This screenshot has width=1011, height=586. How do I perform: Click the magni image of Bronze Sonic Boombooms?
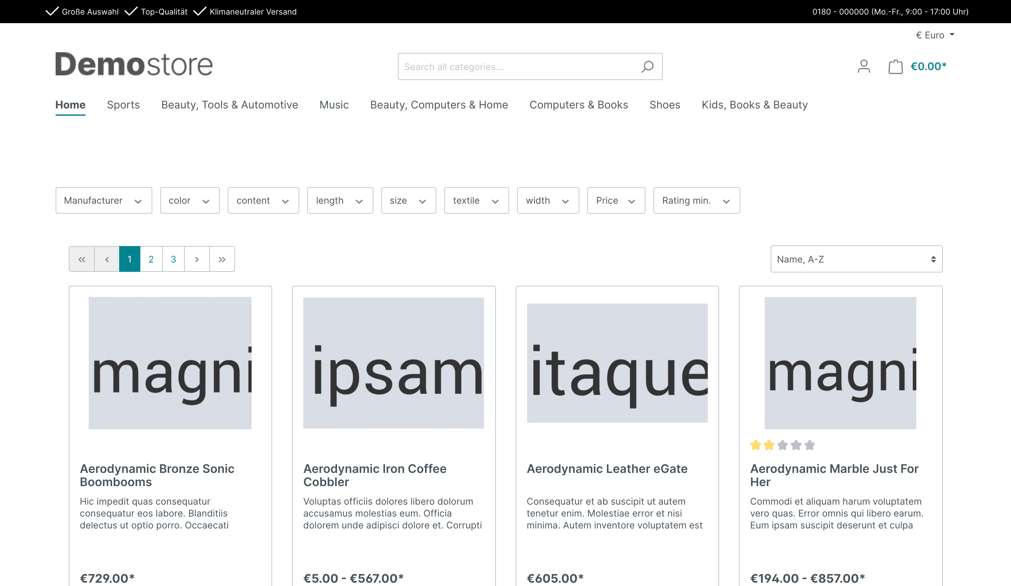tap(170, 363)
